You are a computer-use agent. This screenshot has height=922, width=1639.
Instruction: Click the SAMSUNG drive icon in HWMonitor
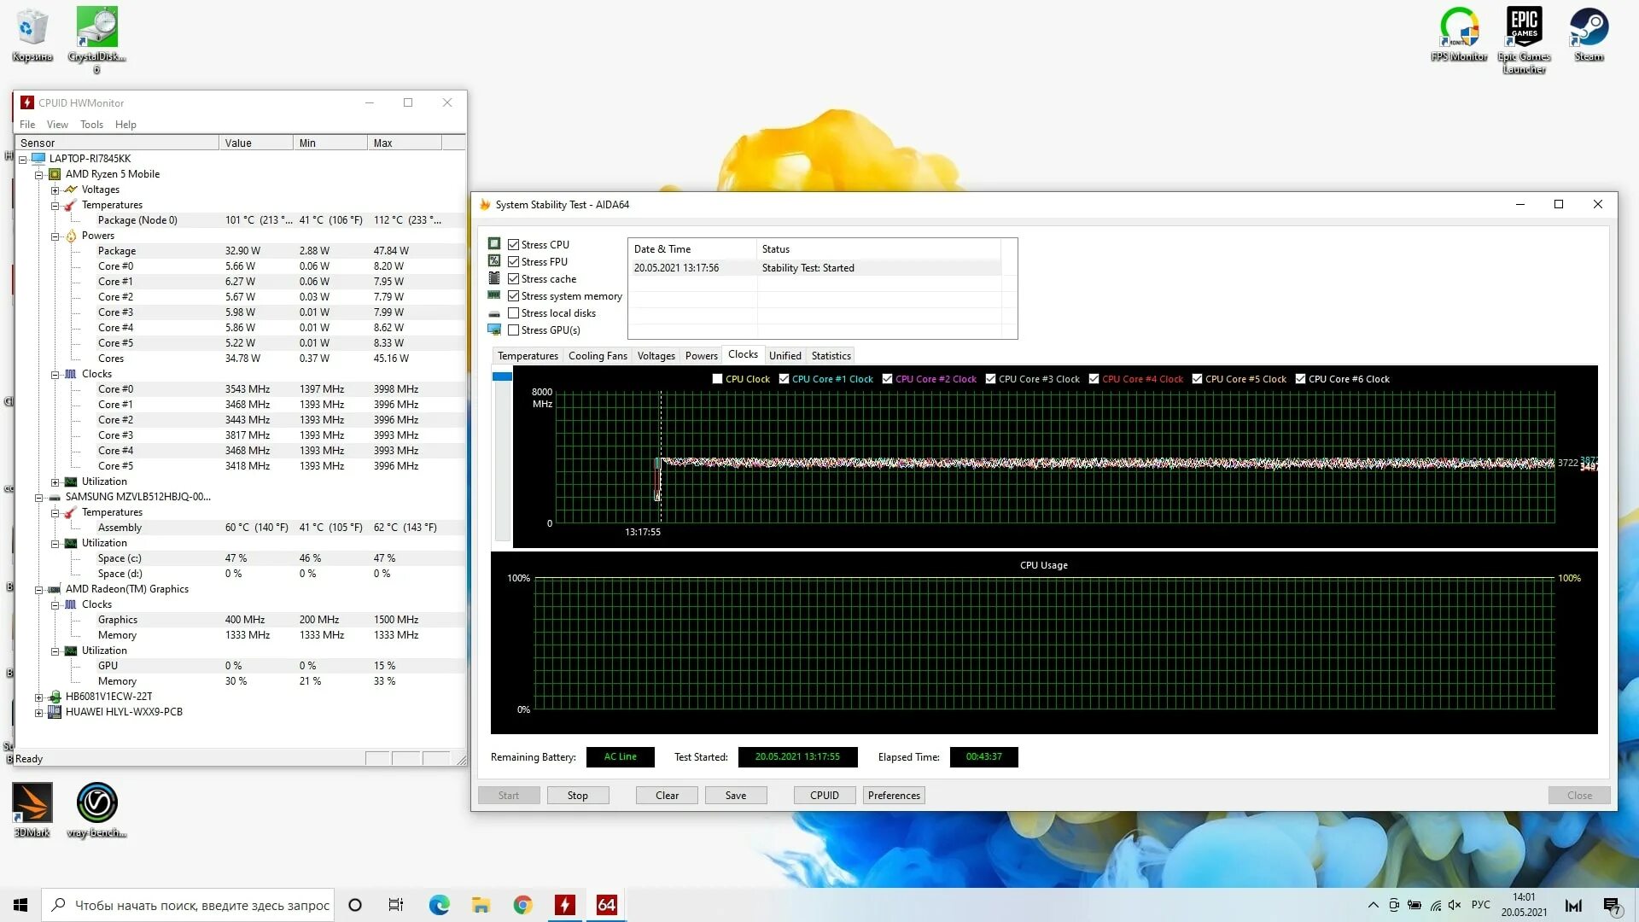click(x=55, y=497)
